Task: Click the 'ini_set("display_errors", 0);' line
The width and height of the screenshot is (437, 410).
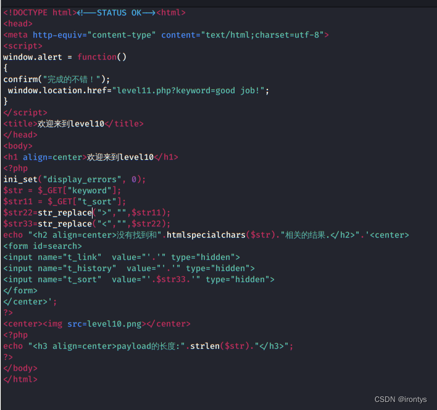Action: (75, 180)
